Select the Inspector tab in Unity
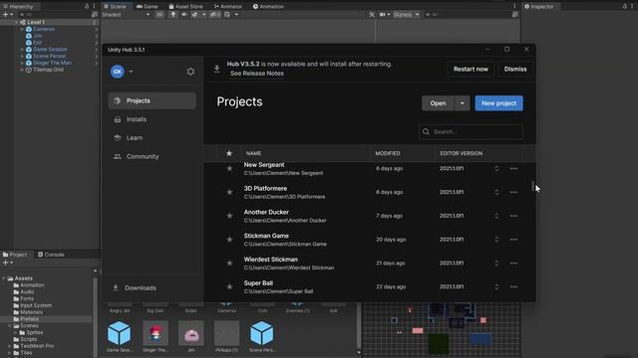638x358 pixels. click(x=539, y=7)
